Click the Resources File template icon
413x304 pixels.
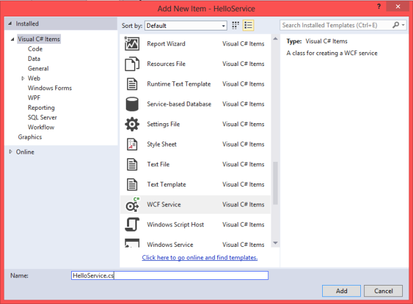click(x=132, y=63)
